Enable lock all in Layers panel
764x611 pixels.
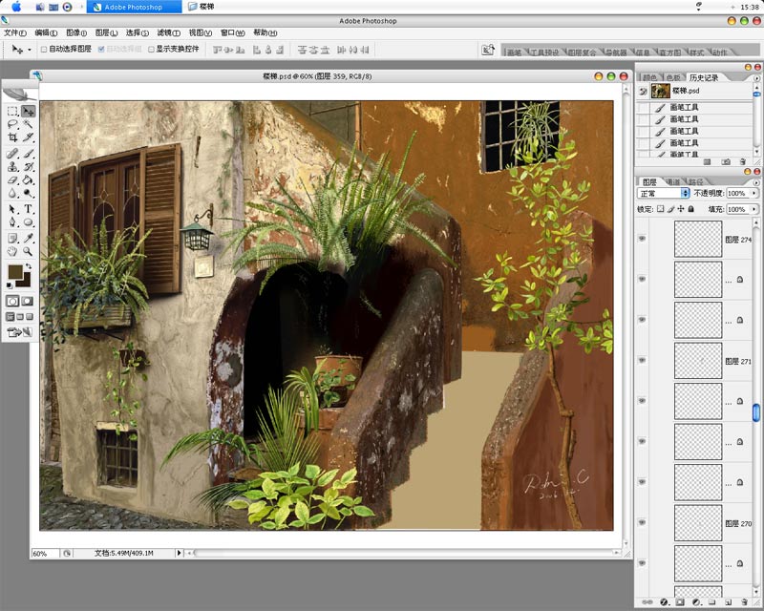coord(690,209)
